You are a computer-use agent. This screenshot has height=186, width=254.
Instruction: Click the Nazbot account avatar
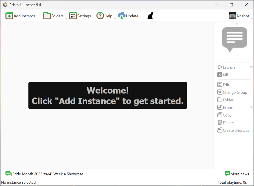pos(232,16)
